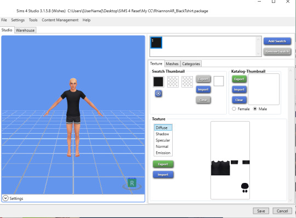
Task: Select the black swatch number 1
Action: click(156, 43)
